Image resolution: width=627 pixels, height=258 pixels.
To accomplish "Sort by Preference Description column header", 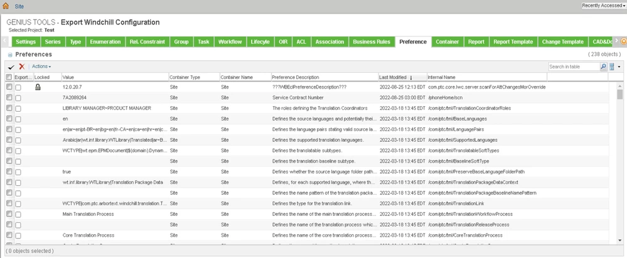I will click(x=324, y=77).
